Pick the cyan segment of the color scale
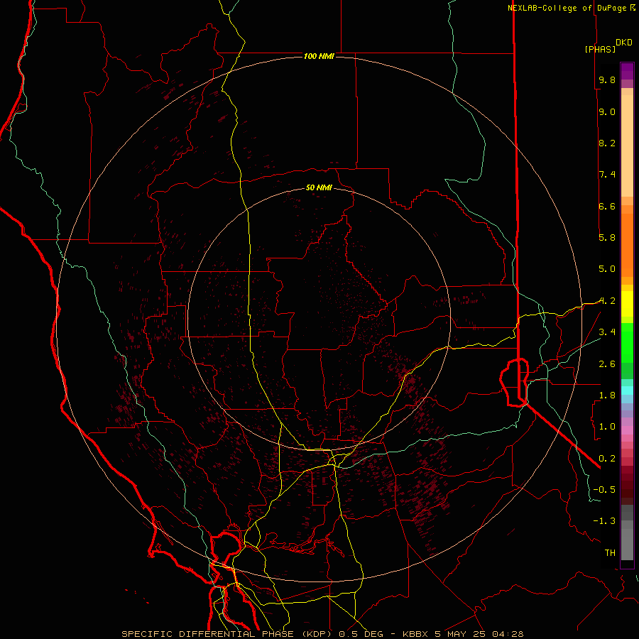The height and width of the screenshot is (639, 639). (627, 390)
